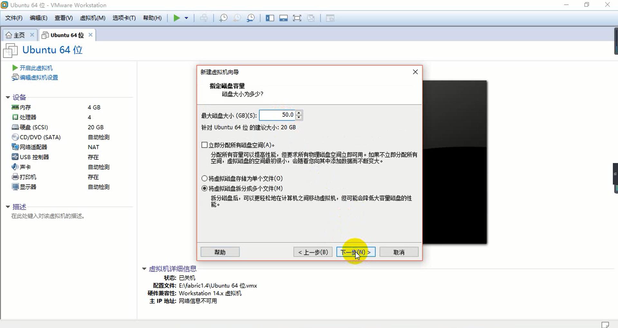This screenshot has width=618, height=328.
Task: Open the 编辑(E) menu
Action: pyautogui.click(x=39, y=18)
